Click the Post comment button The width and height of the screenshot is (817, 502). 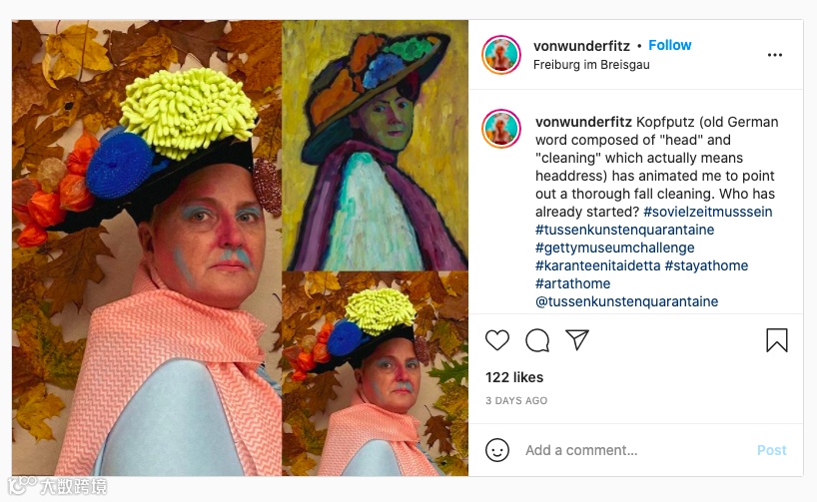point(771,450)
